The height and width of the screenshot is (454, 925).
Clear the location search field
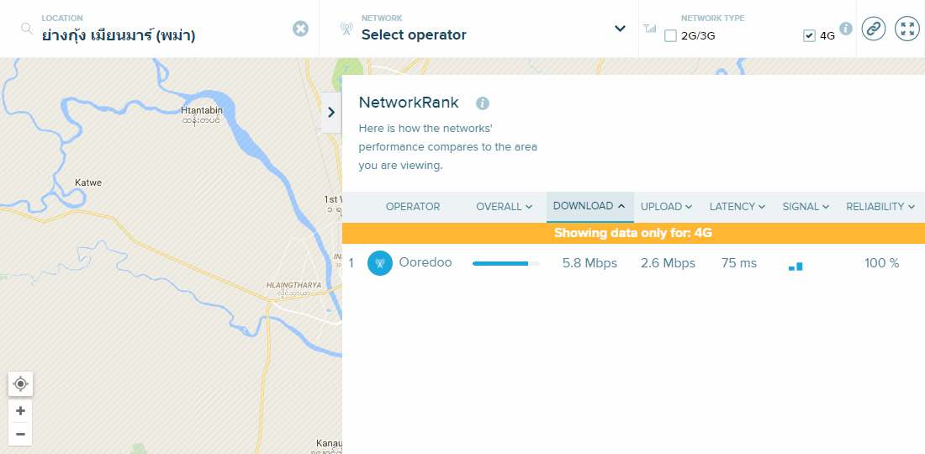point(301,29)
